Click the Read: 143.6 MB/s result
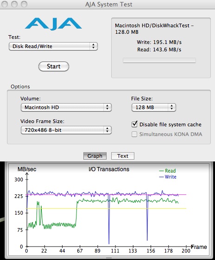The height and width of the screenshot is (260, 215). pyautogui.click(x=159, y=50)
